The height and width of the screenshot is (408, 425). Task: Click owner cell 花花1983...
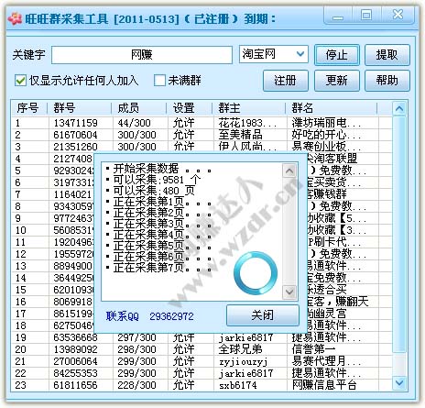point(248,123)
